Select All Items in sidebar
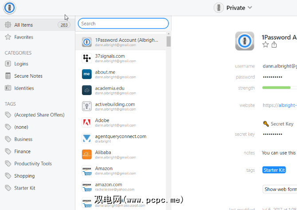Screen dimensions: 297x210 (x=38, y=25)
